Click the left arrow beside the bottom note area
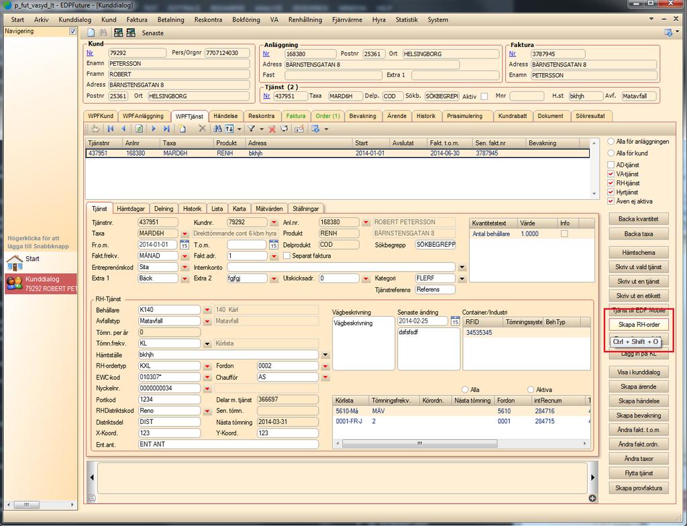The height and width of the screenshot is (526, 687). coord(91,477)
